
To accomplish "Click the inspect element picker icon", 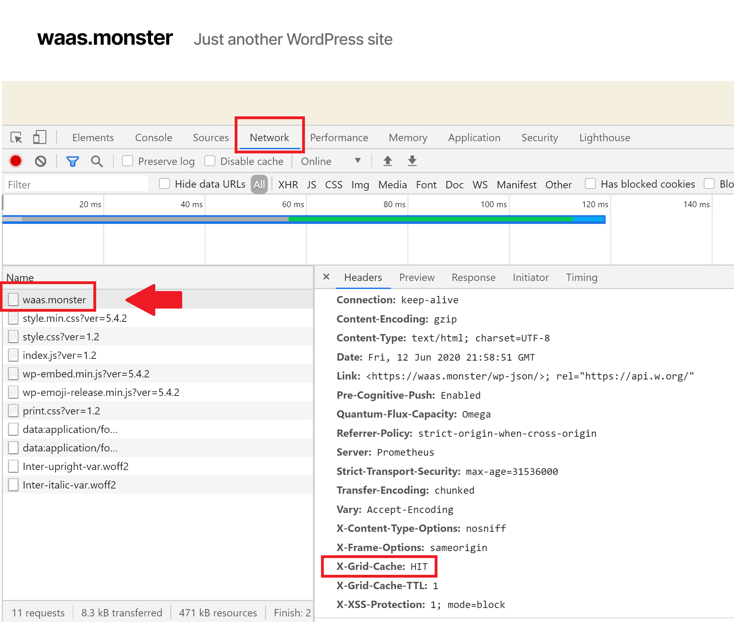I will (16, 138).
